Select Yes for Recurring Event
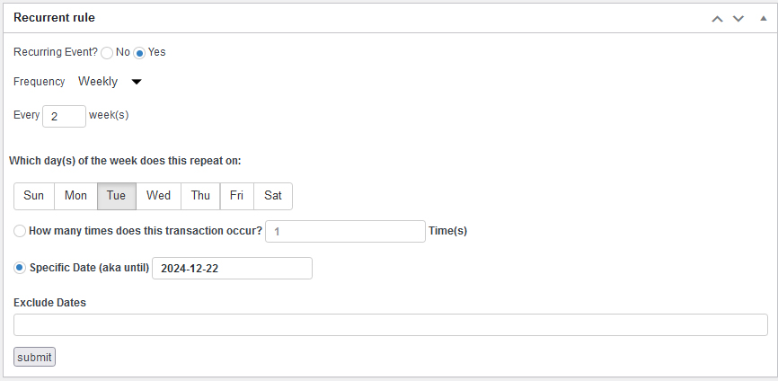This screenshot has height=381, width=778. (x=139, y=52)
